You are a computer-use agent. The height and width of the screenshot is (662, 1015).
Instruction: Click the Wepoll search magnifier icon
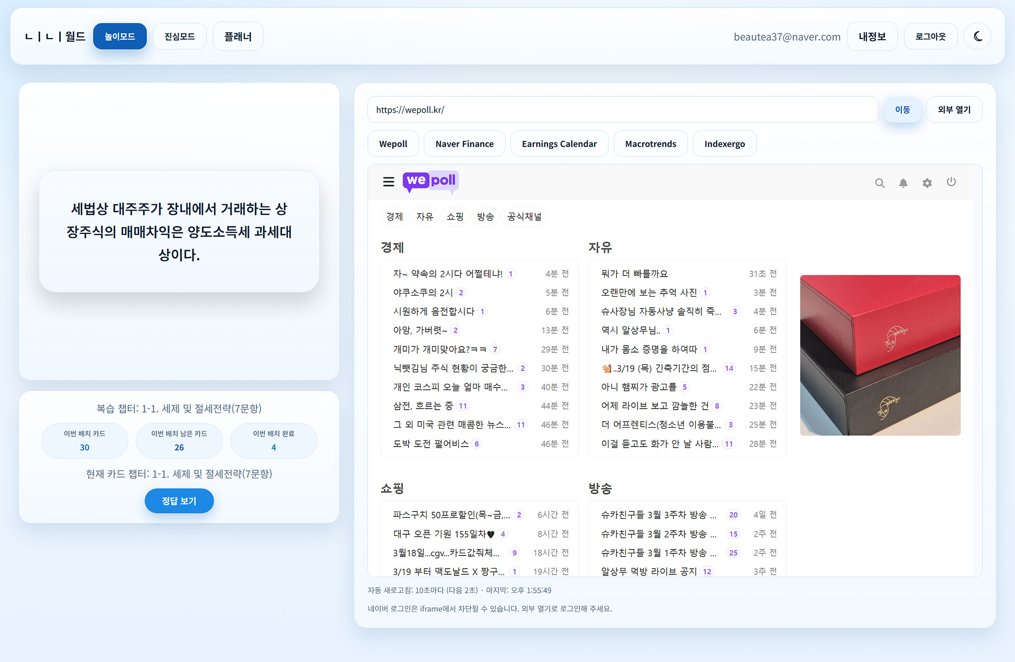[880, 183]
